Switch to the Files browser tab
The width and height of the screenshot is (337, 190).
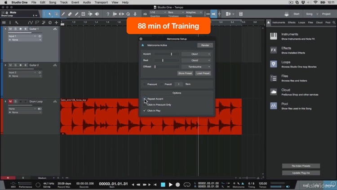310,23
